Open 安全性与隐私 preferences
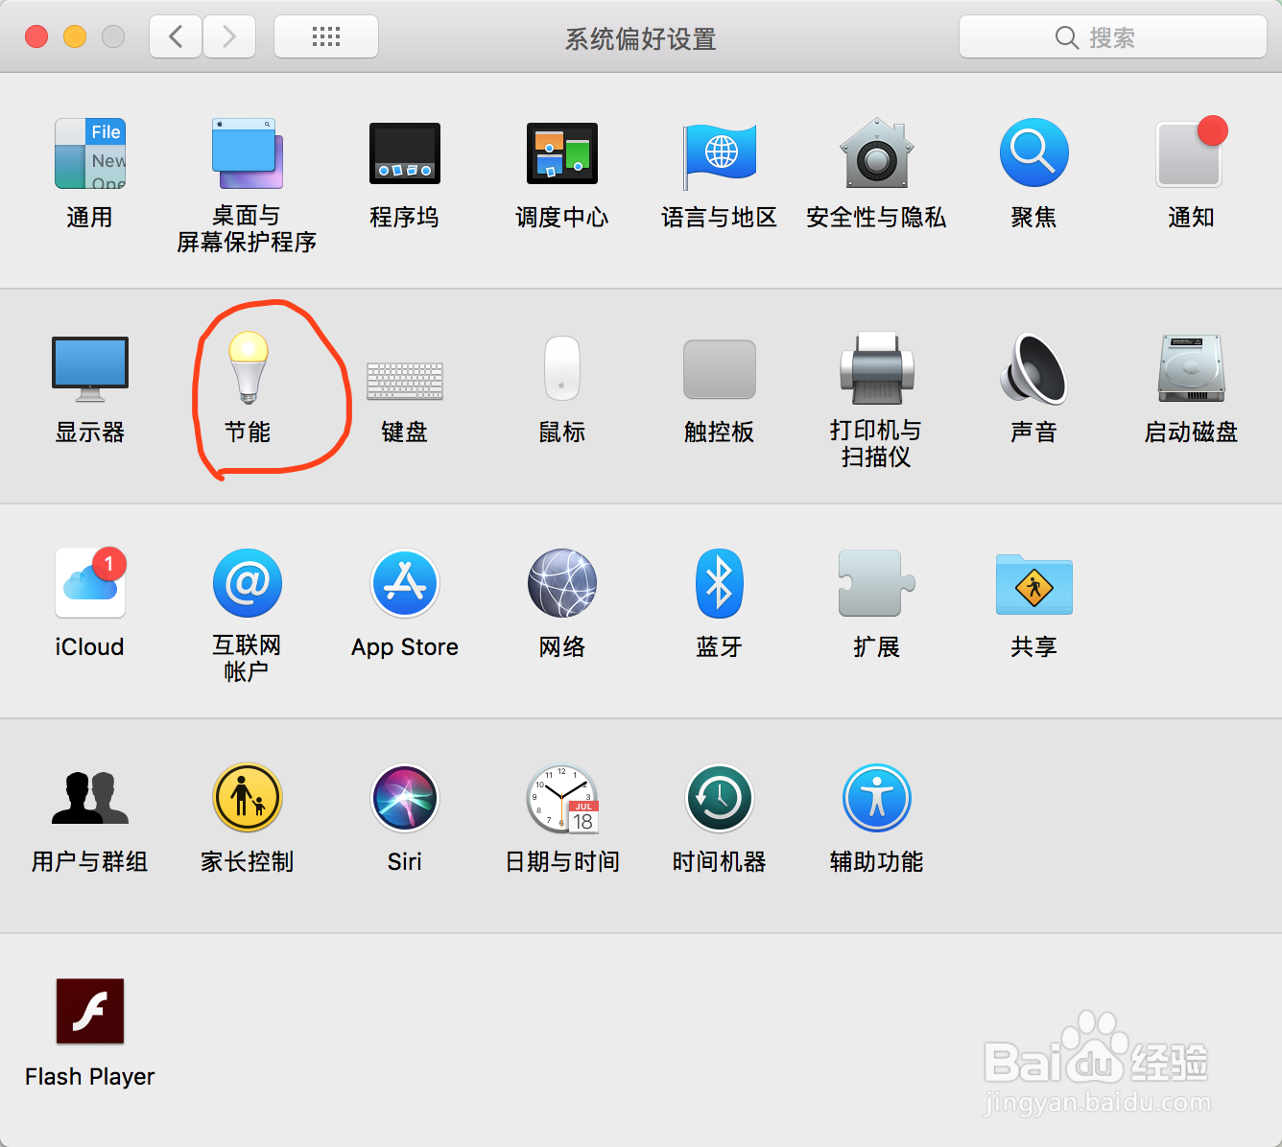The image size is (1282, 1147). 877,153
